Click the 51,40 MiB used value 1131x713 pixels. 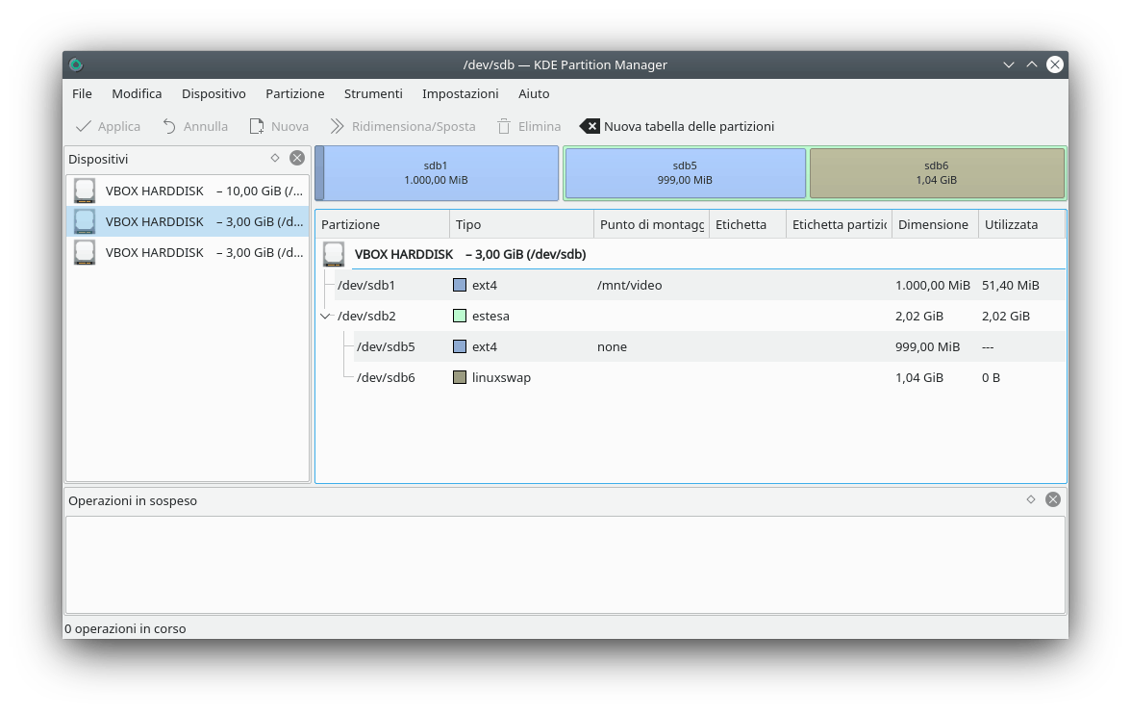pos(1011,285)
